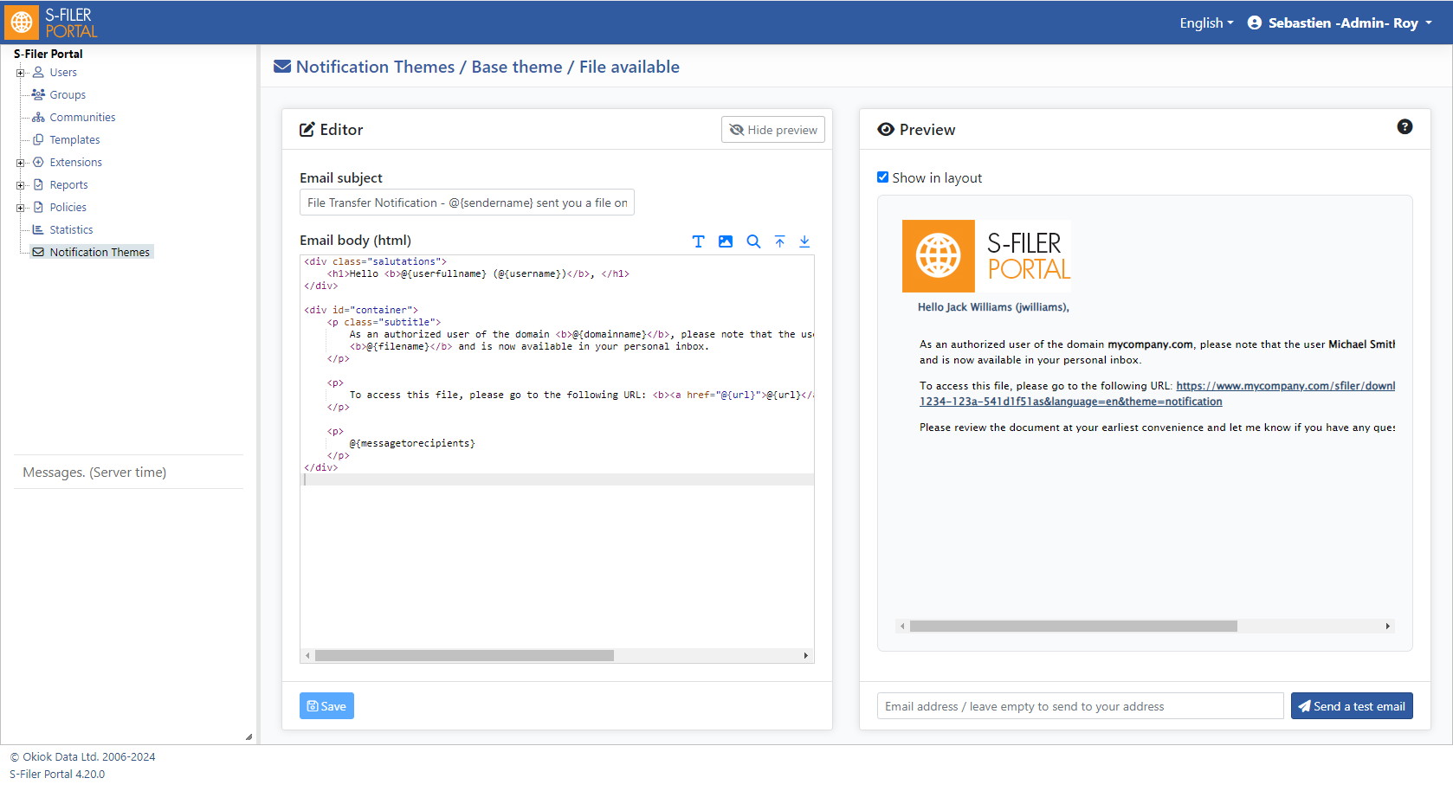
Task: Expand the Users tree node
Action: tap(20, 73)
